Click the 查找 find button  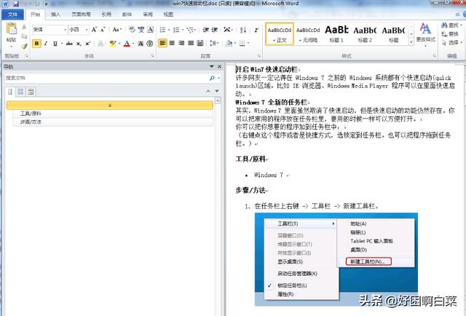coord(449,25)
